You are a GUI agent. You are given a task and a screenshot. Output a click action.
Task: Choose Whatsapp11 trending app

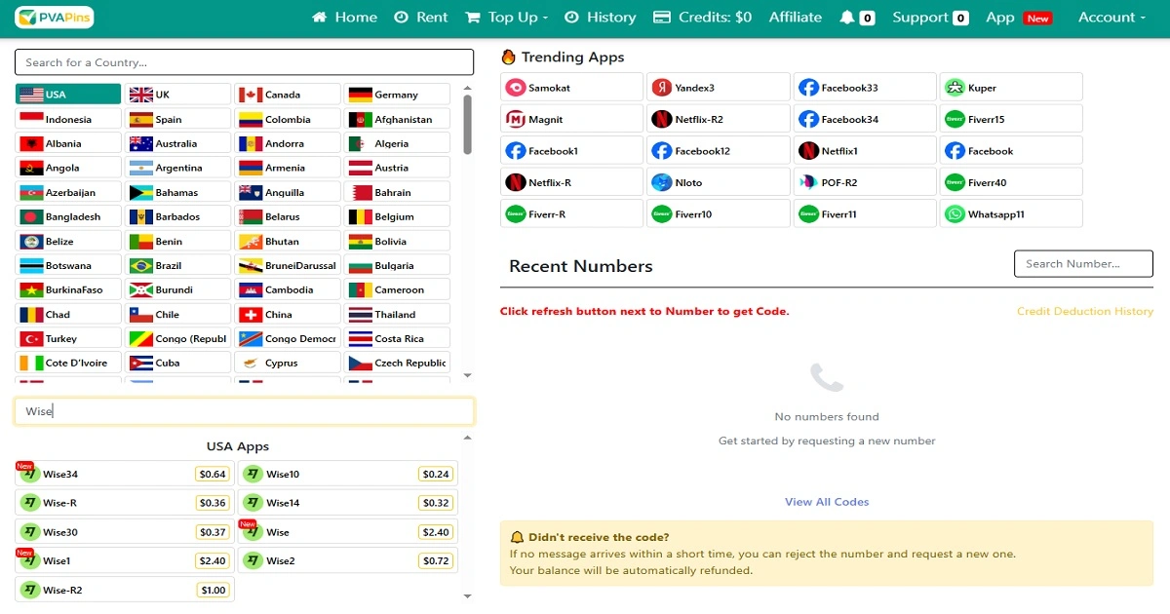point(1011,213)
